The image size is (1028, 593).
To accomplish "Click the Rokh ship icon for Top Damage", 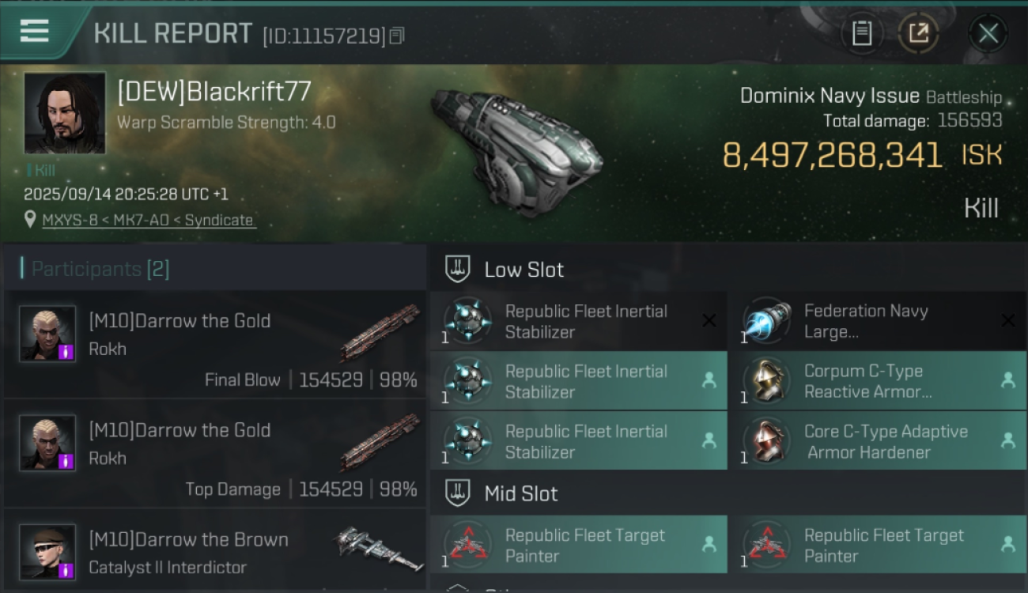I will point(382,443).
